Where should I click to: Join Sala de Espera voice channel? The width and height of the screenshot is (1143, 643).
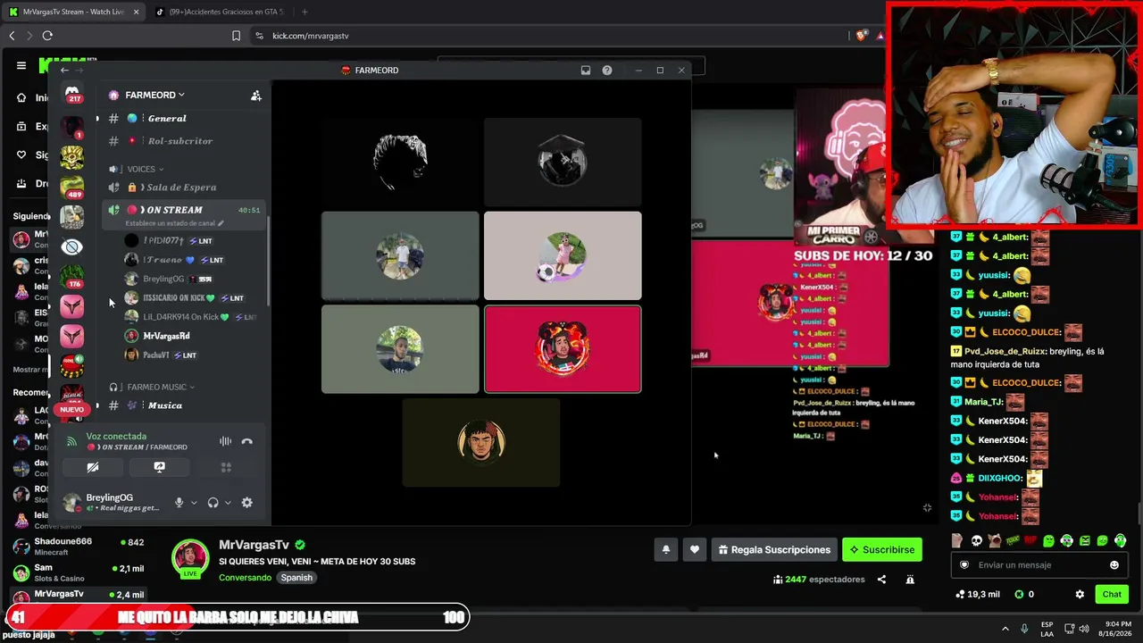coord(183,188)
